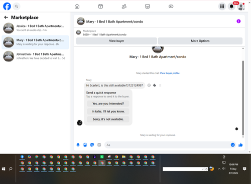Click the Facebook icon in the taskbar
This screenshot has width=251, height=184.
(x=22, y=157)
